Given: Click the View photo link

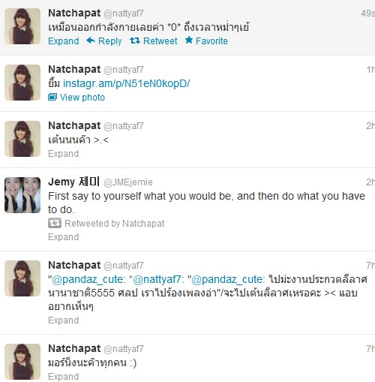Looking at the screenshot, I should (82, 98).
